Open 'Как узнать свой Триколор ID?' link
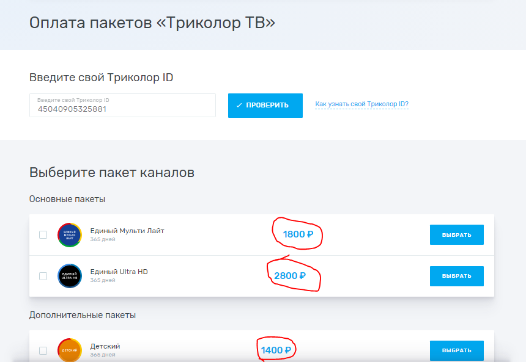Viewport: 526px width, 362px height. [361, 104]
